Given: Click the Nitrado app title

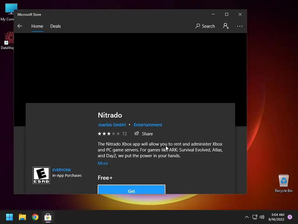Looking at the screenshot, I should [x=110, y=115].
